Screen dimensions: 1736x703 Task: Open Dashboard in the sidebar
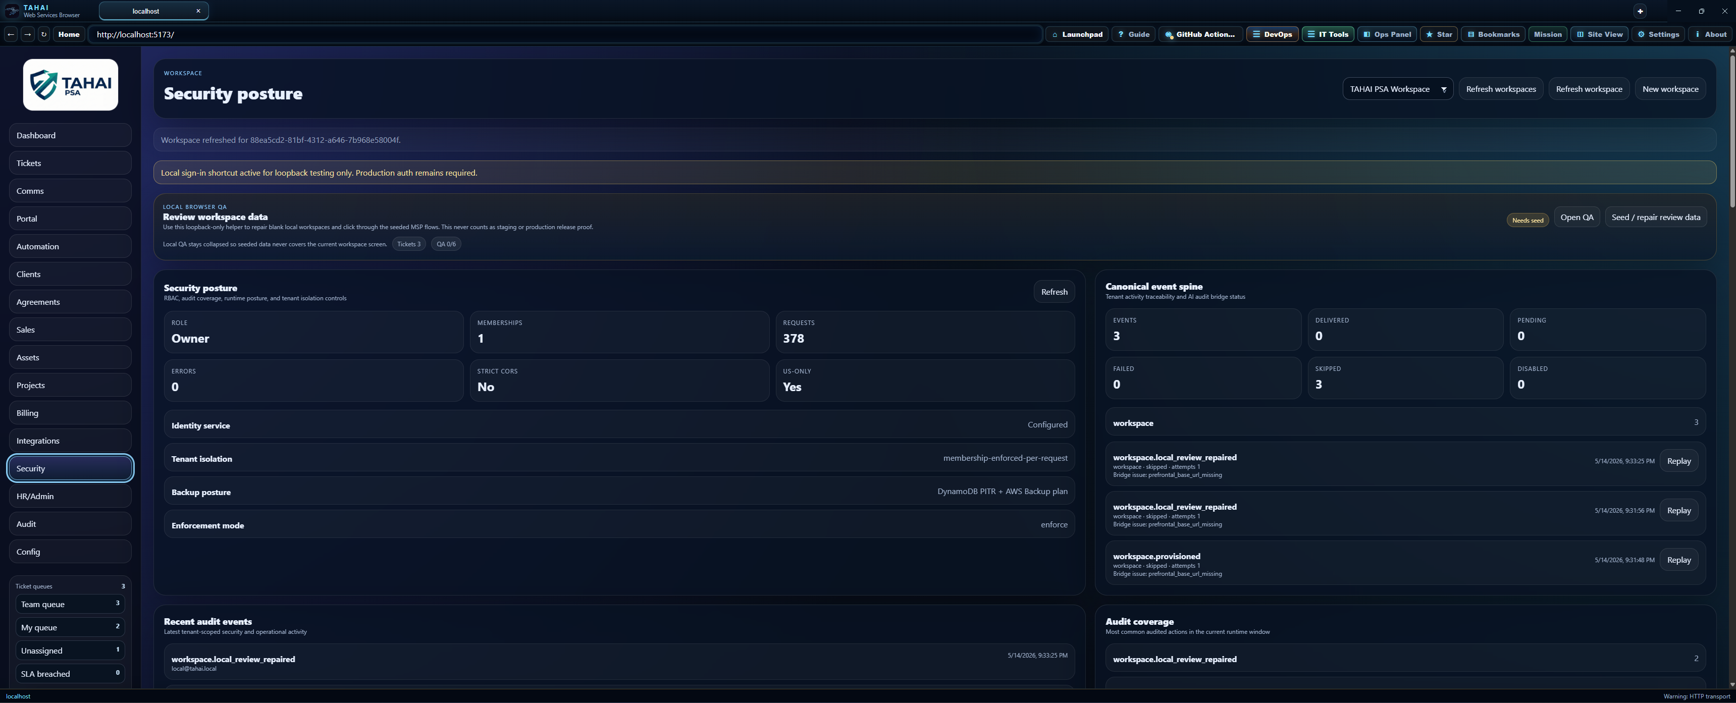[x=70, y=135]
